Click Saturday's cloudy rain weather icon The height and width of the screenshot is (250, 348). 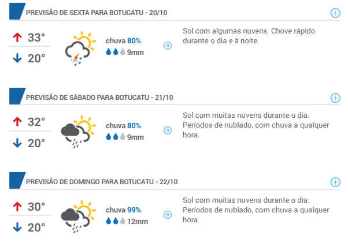pyautogui.click(x=79, y=132)
